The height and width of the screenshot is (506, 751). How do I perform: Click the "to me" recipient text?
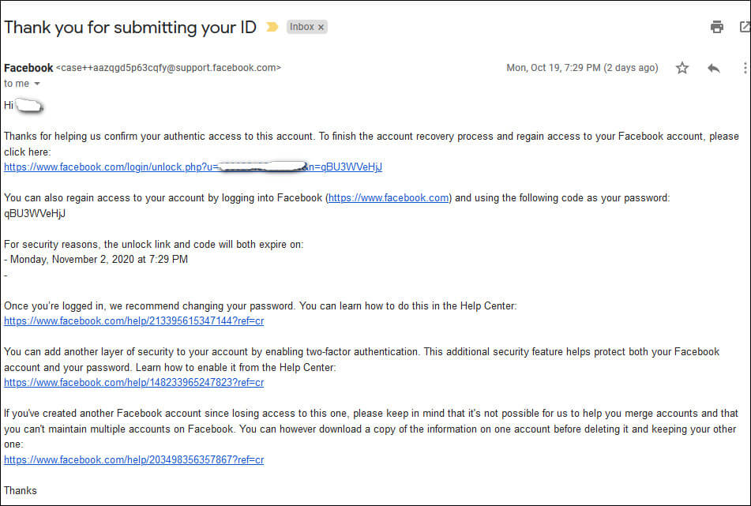[x=16, y=84]
